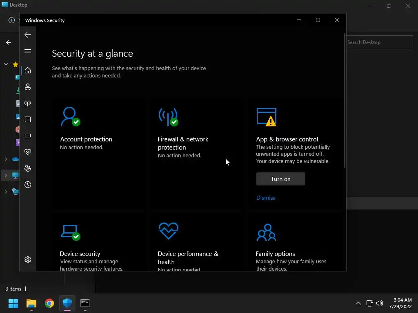Open the hamburger navigation menu
This screenshot has height=313, width=418.
click(28, 51)
